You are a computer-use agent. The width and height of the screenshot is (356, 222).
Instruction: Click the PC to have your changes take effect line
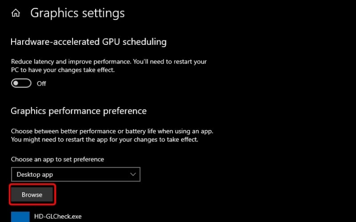(57, 70)
